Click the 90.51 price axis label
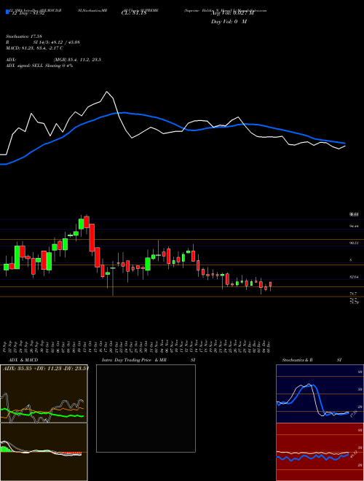364x481 pixels. (355, 243)
